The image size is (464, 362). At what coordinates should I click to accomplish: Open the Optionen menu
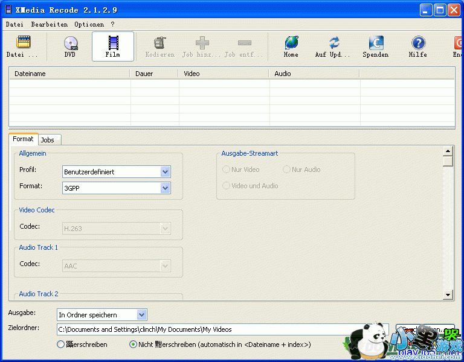click(89, 25)
